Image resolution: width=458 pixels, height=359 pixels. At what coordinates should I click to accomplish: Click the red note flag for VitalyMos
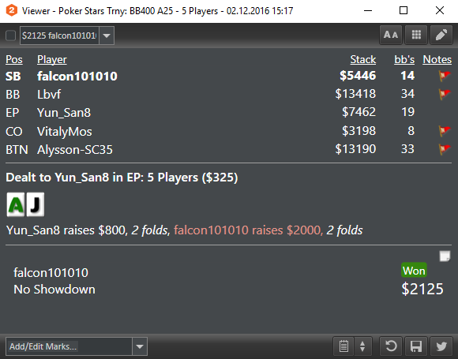click(445, 131)
